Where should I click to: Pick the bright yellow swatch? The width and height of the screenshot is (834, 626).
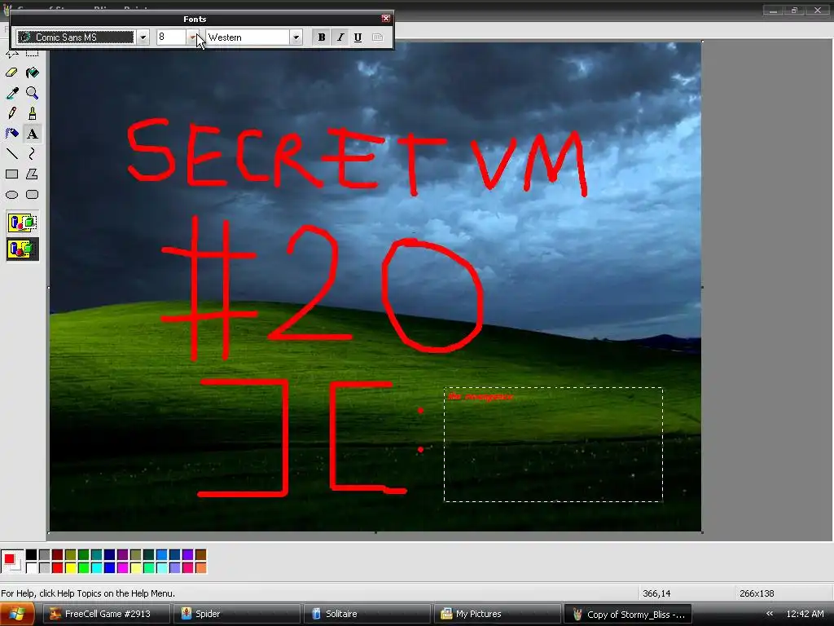tap(71, 568)
